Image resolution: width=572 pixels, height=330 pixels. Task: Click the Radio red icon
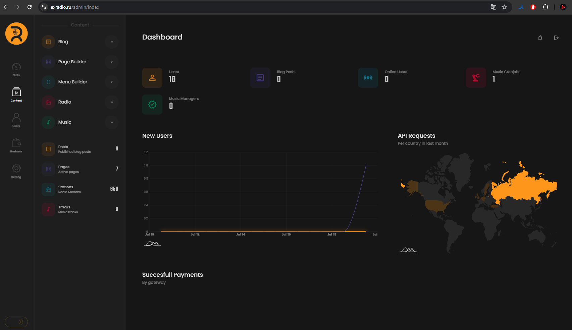click(x=48, y=102)
